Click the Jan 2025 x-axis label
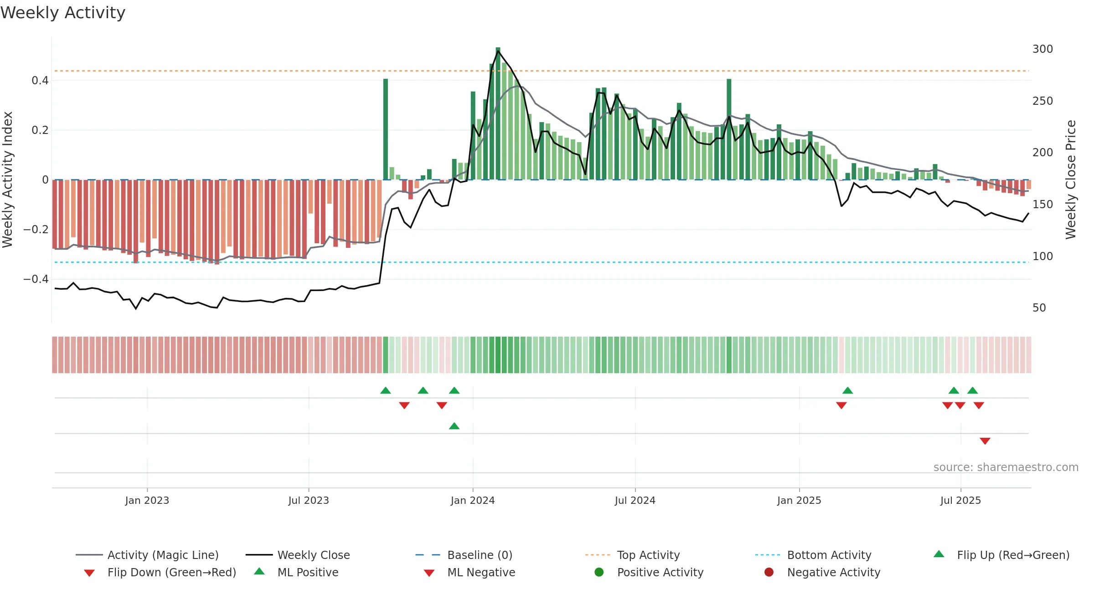The image size is (1094, 615). pos(799,500)
